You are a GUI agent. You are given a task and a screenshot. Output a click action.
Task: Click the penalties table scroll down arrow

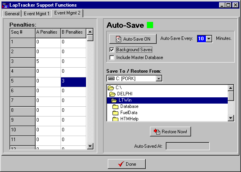pos(90,146)
